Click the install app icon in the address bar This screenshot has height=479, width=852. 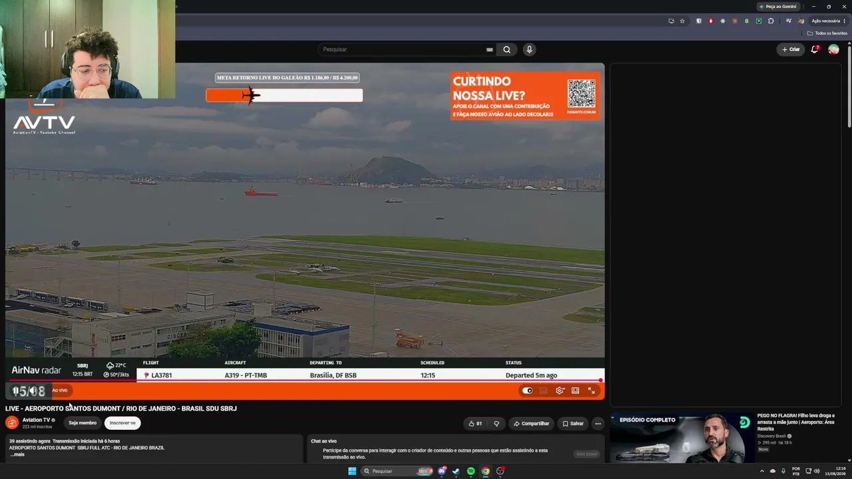(671, 21)
